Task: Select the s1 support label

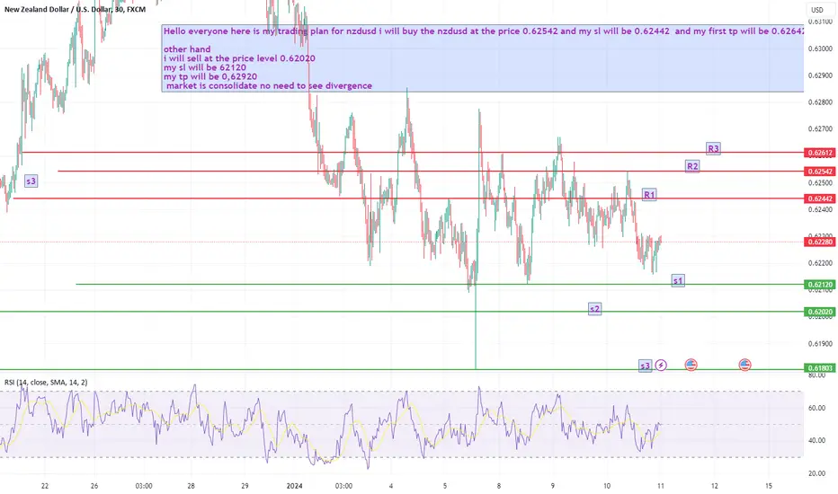Action: (x=678, y=280)
